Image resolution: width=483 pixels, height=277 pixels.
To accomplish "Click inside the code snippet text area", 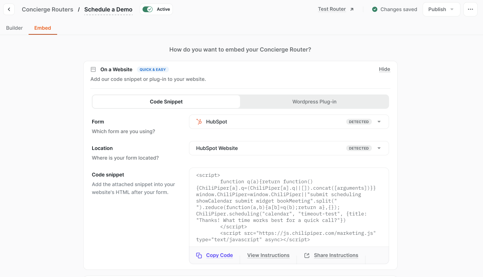I will (289, 207).
